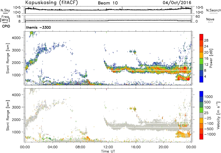Viewport: 221px width, 153px height.
Task: Click the blue bottom of the power colorbar
Action: pos(201,79)
